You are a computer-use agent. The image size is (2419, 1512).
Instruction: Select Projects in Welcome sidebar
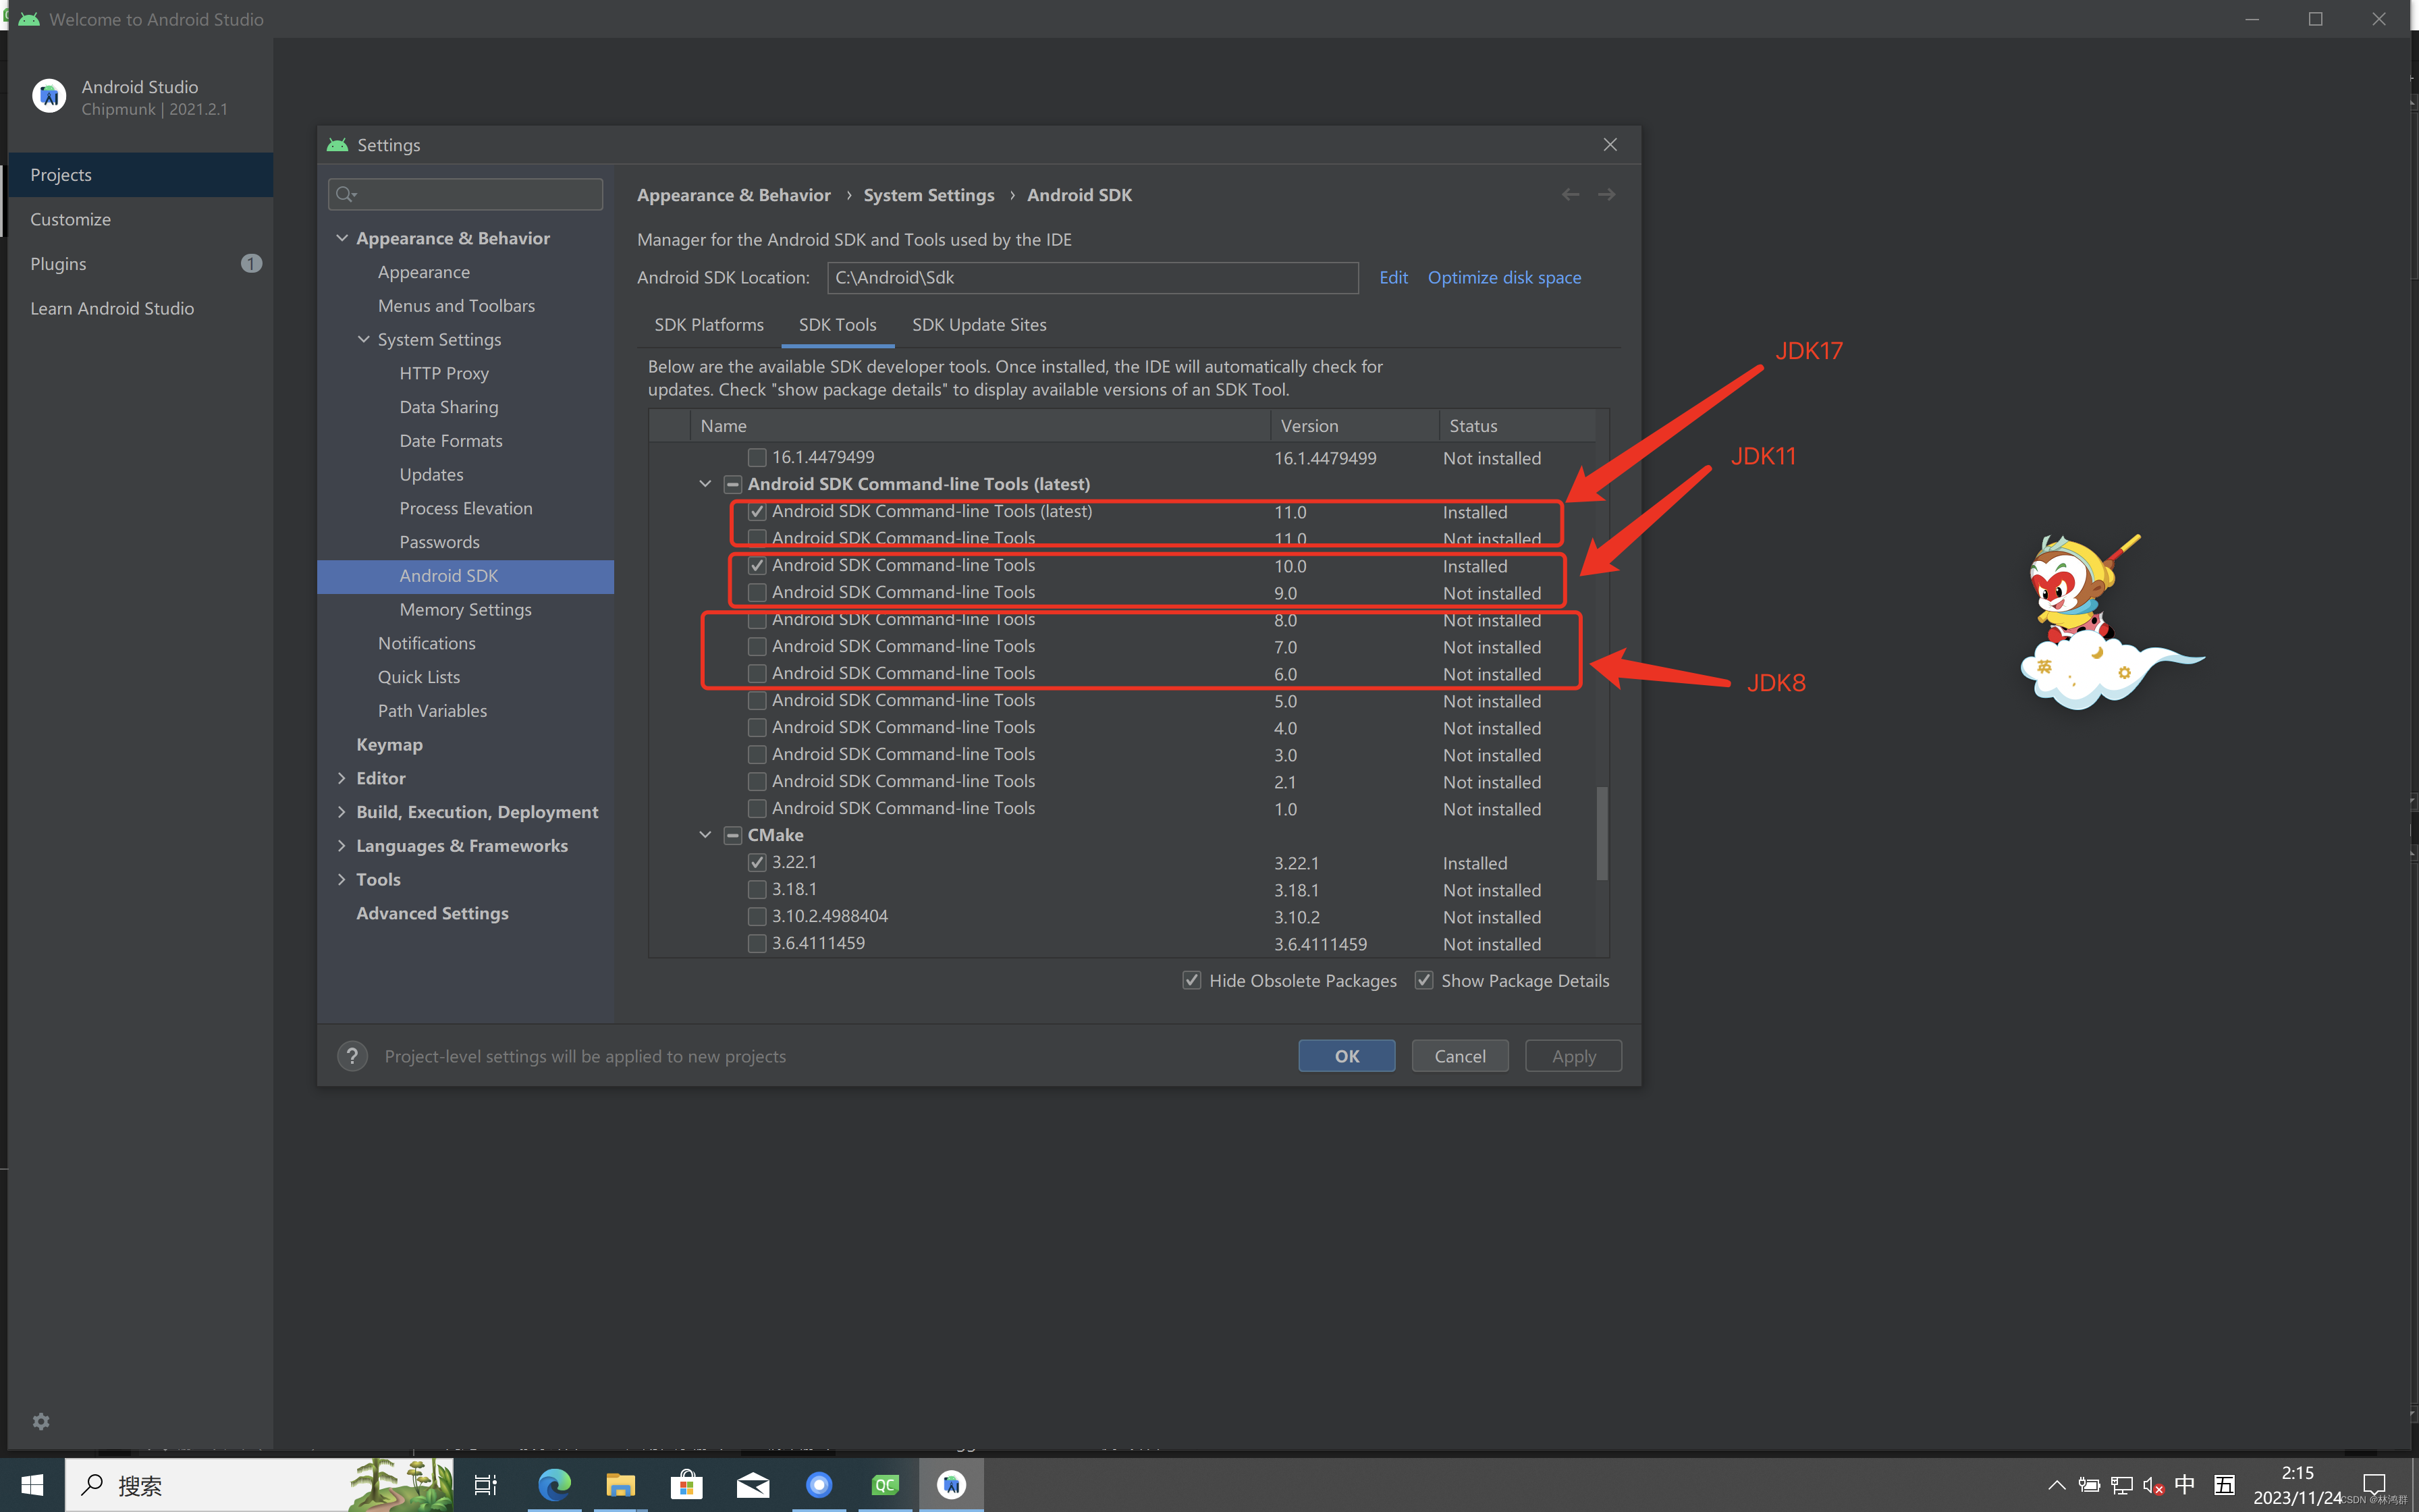(140, 175)
